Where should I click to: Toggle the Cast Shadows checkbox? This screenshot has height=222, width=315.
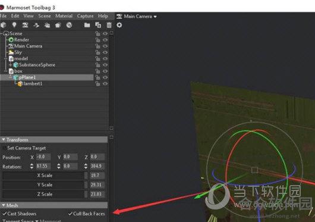coord(4,214)
